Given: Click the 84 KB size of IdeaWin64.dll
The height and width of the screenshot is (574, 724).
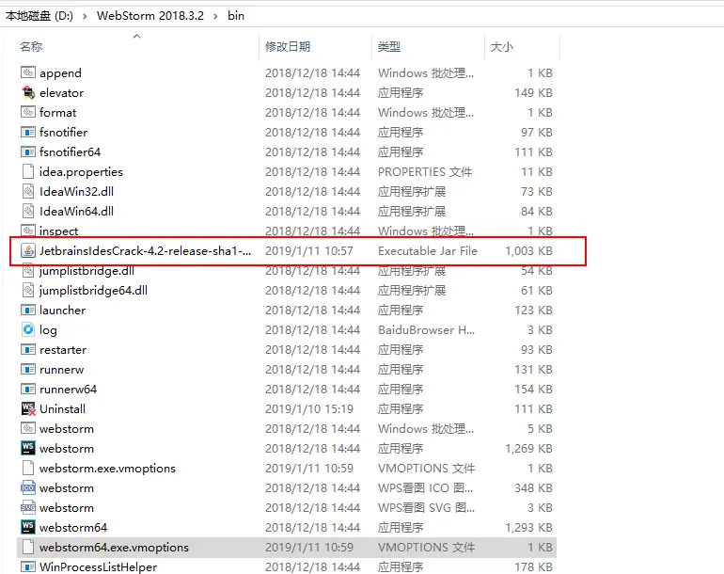Looking at the screenshot, I should (x=537, y=211).
